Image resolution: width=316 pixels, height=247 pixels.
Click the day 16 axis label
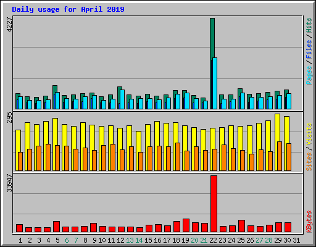coord(157,240)
